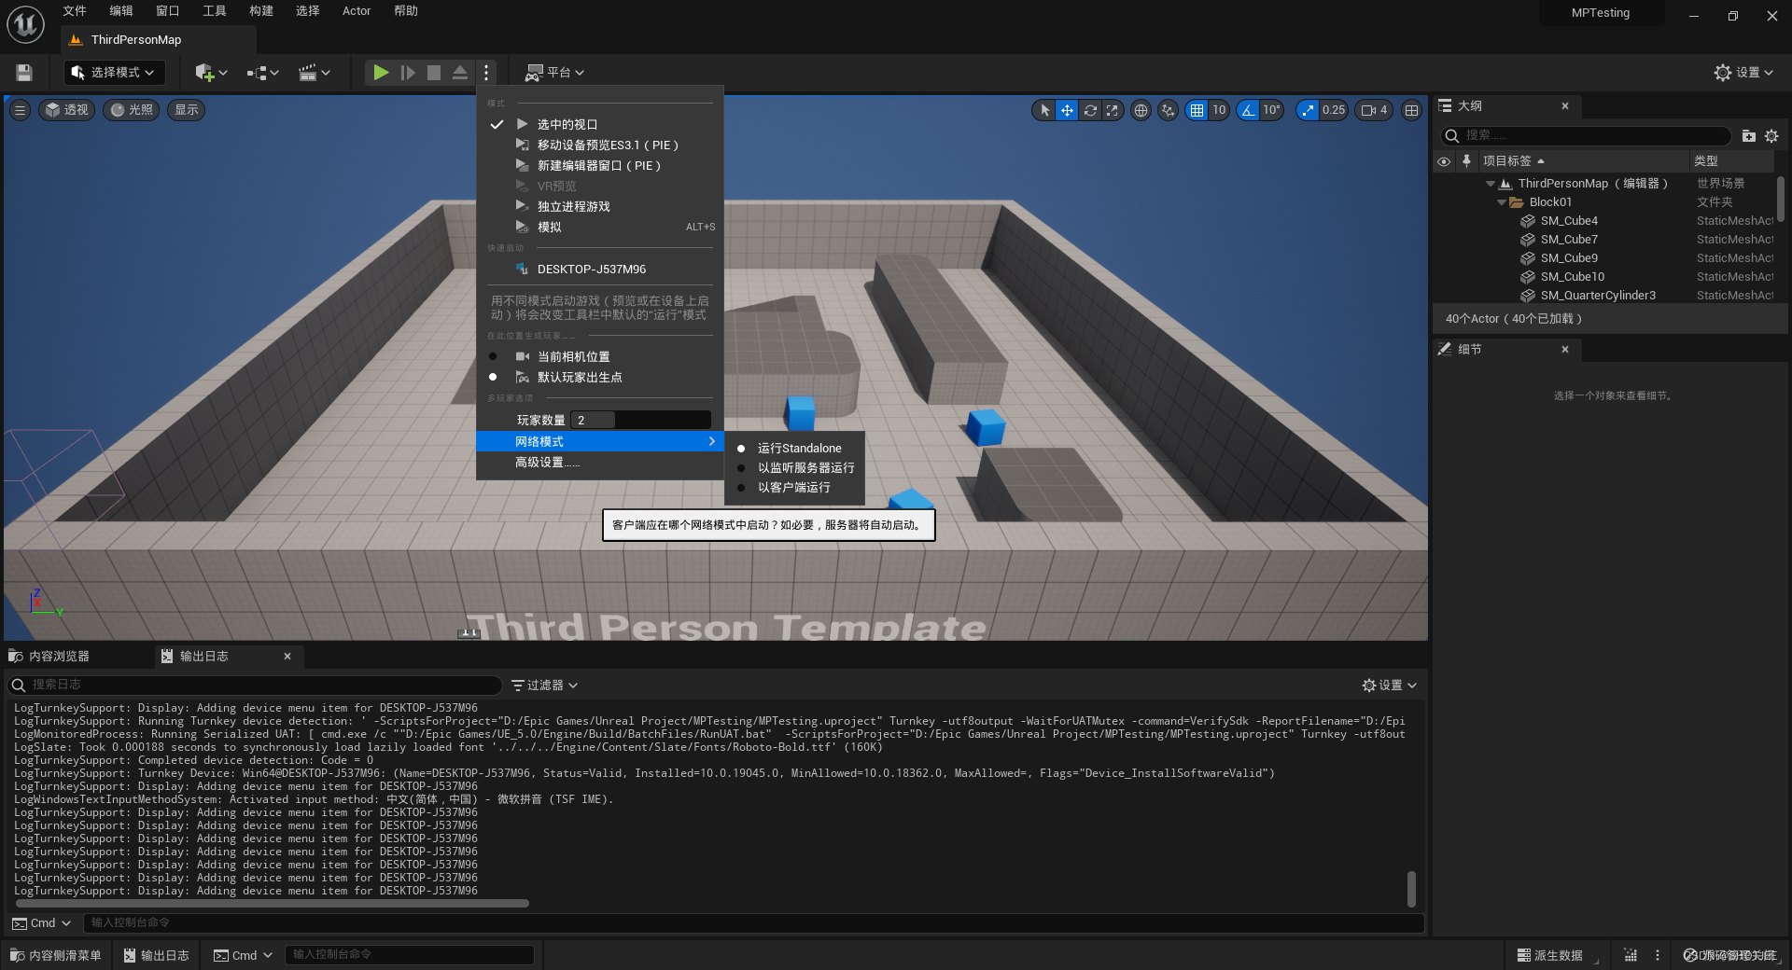Open camera speed 4 setting
Screen dimensions: 1792x970
tap(1375, 110)
